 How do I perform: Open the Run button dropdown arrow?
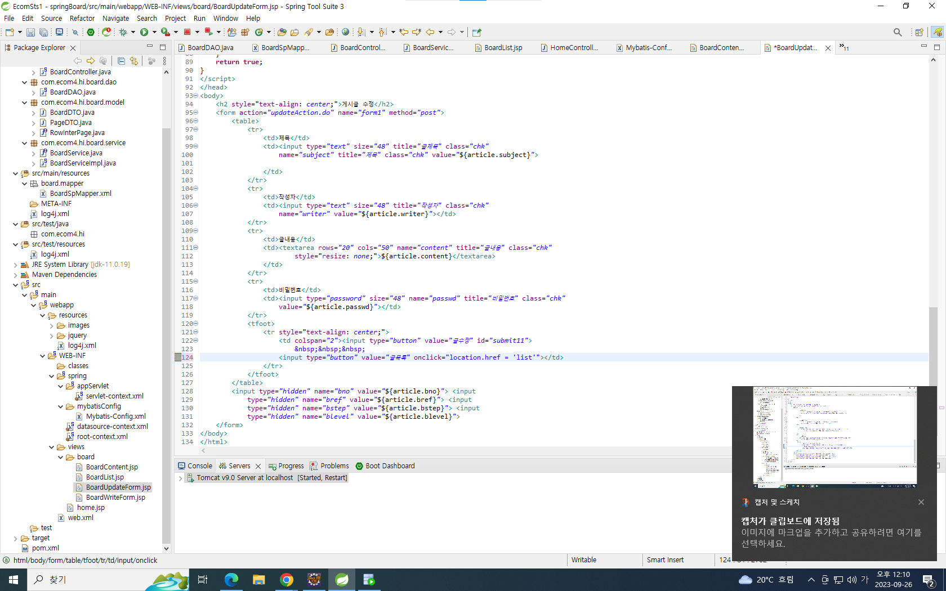(154, 32)
